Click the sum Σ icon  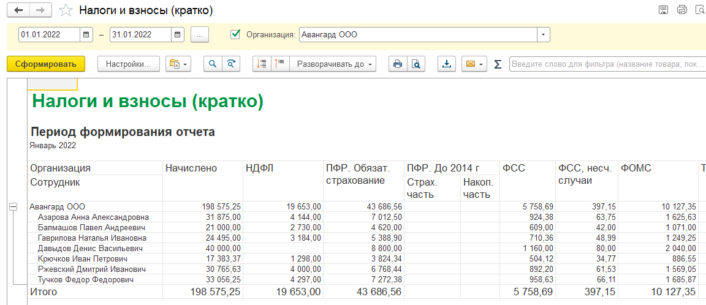click(x=498, y=64)
